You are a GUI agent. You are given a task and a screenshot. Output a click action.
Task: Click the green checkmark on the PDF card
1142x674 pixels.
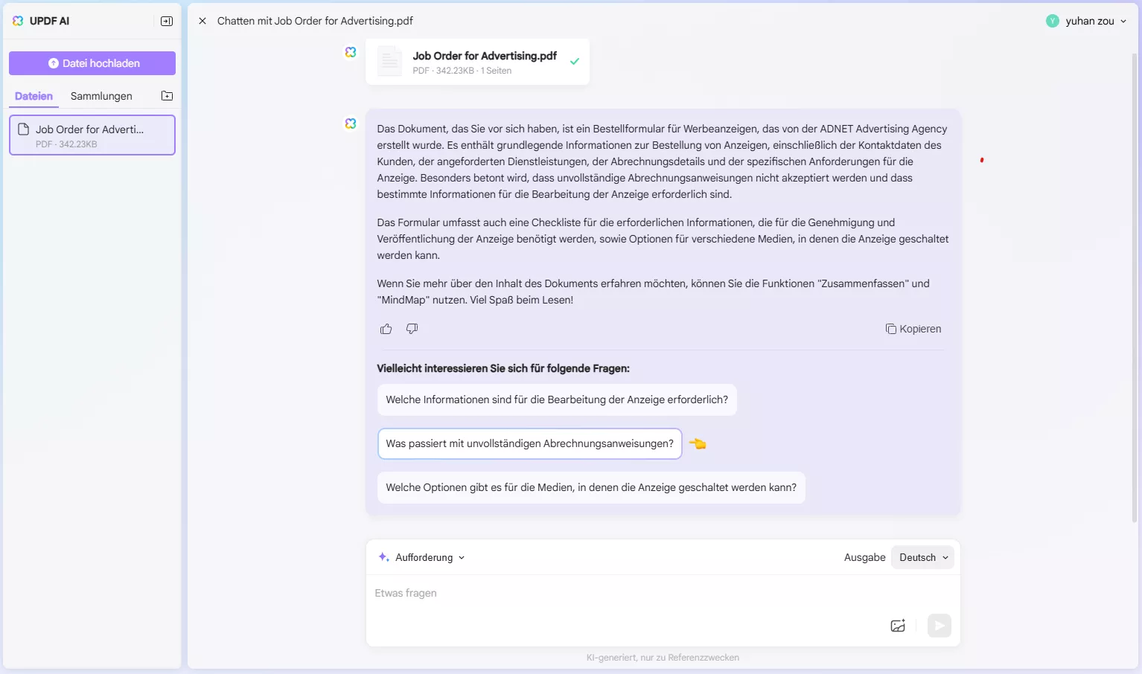[575, 62]
